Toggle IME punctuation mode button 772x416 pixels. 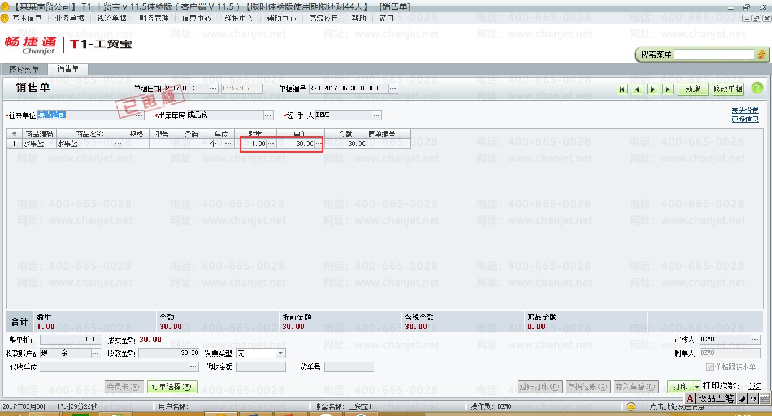click(x=753, y=398)
